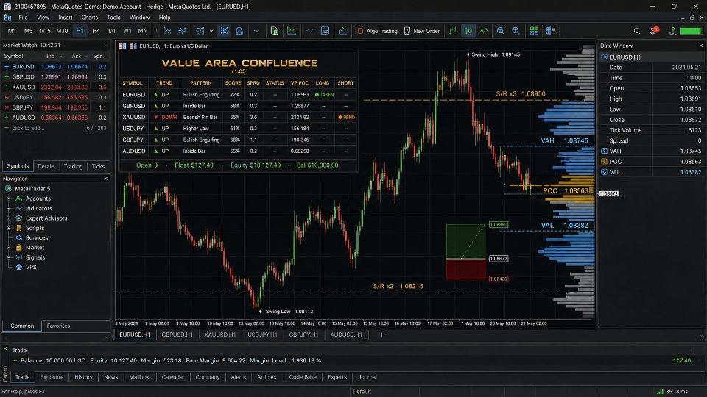The height and width of the screenshot is (397, 707).
Task: Switch chart to bar chart mode
Action: pos(453,31)
